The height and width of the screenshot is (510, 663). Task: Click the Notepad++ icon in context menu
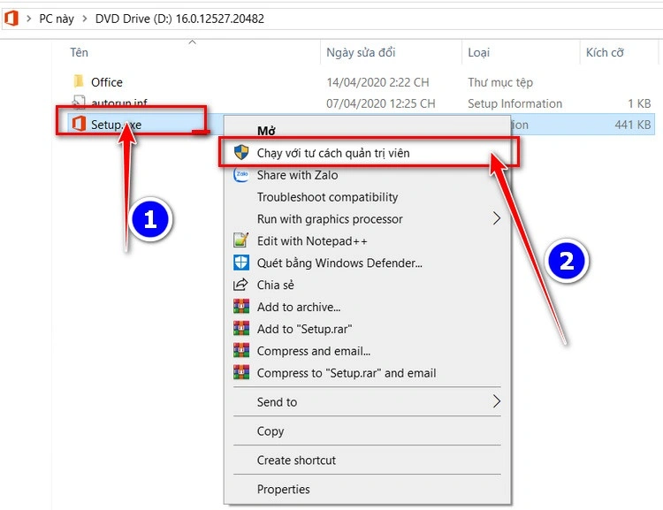click(x=241, y=240)
